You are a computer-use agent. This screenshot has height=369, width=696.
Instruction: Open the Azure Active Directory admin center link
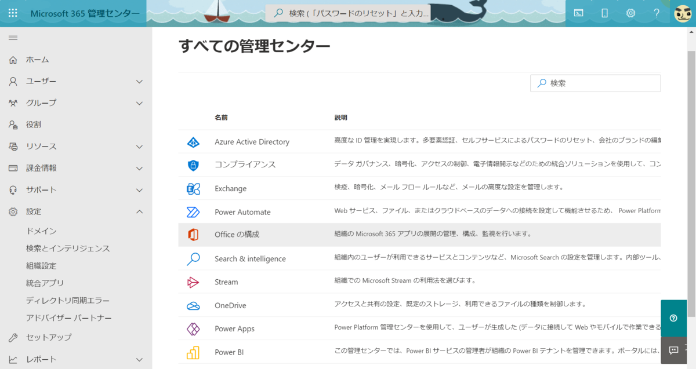pos(252,142)
